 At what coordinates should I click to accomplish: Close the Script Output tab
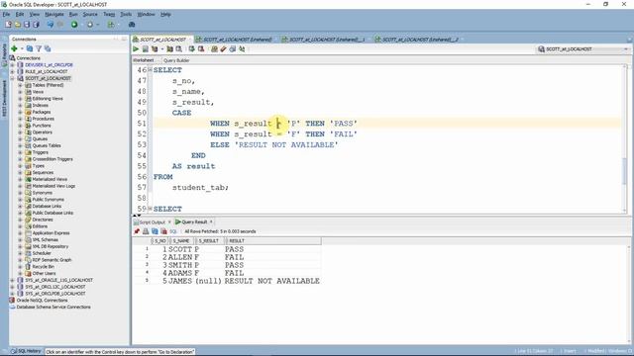169,222
